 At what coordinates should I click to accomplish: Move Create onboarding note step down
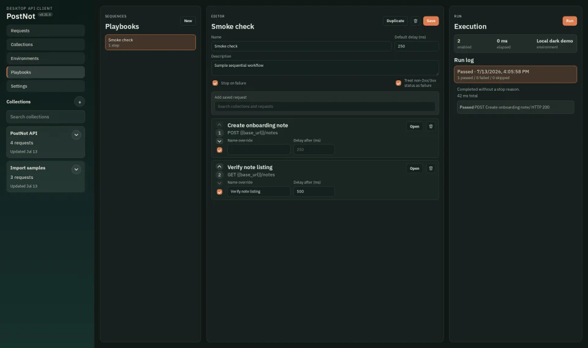pyautogui.click(x=219, y=142)
